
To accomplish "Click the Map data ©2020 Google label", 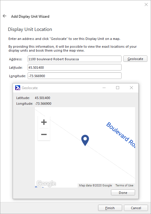I will click(95, 185).
